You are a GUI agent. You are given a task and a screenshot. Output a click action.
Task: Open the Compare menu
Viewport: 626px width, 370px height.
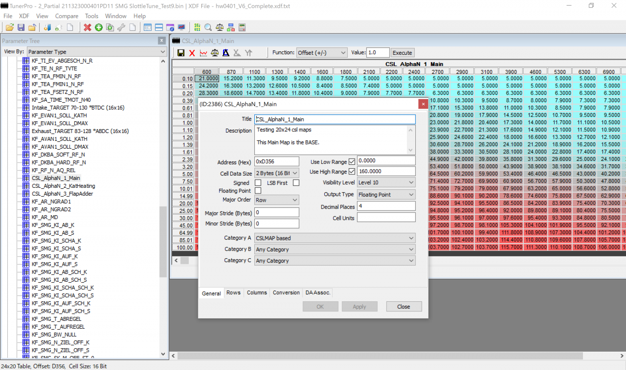tap(67, 16)
